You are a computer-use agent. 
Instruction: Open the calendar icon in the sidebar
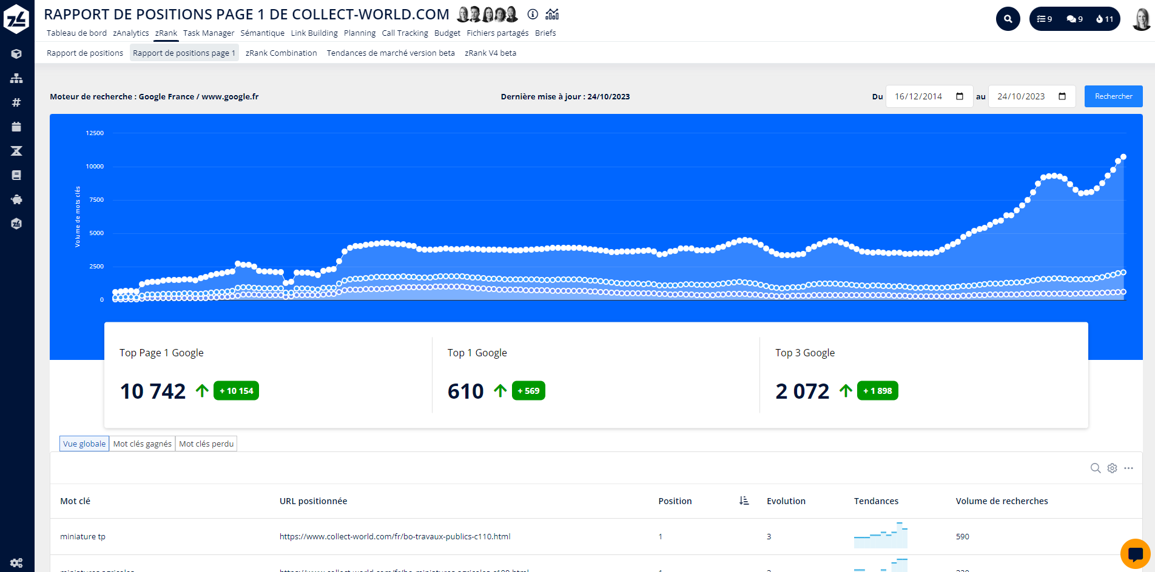pyautogui.click(x=16, y=127)
